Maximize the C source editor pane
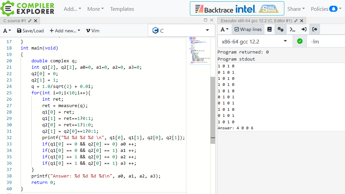The height and width of the screenshot is (194, 345). click(x=206, y=21)
